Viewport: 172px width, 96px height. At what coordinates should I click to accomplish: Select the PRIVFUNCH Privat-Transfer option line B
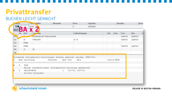(x=49, y=72)
